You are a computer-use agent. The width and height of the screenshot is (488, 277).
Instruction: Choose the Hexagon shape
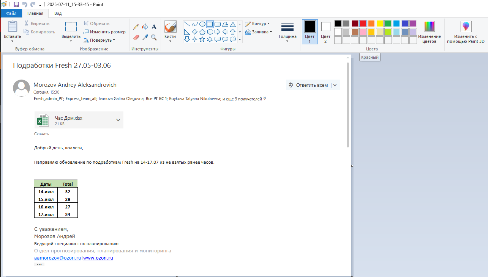click(x=210, y=31)
